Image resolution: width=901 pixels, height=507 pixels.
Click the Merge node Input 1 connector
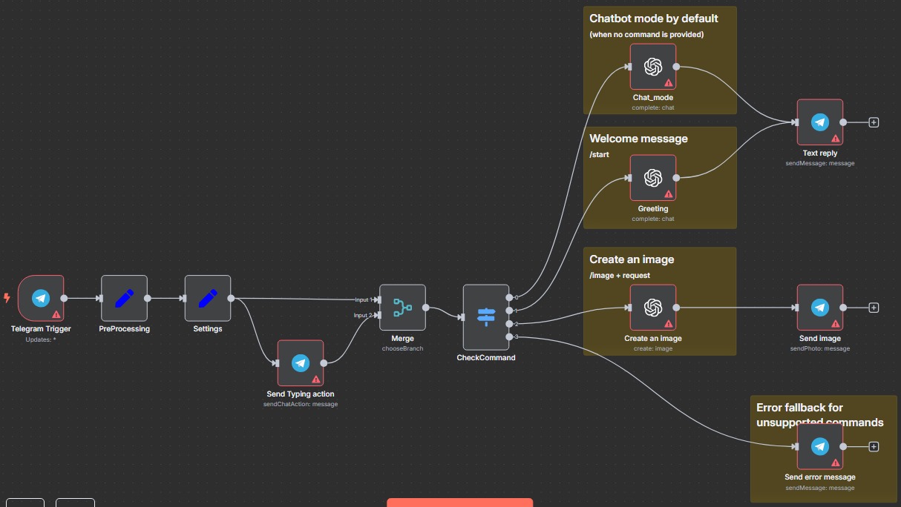click(379, 299)
